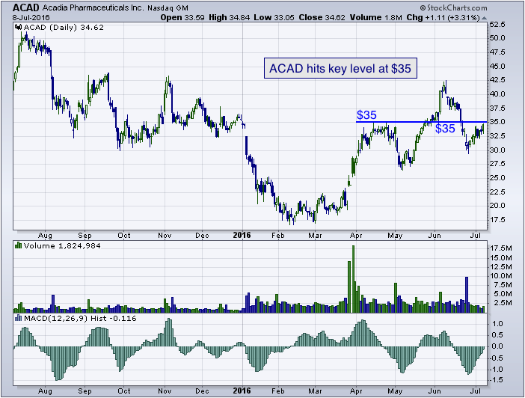The width and height of the screenshot is (525, 398).
Task: Click the Nov label under the price chart
Action: tap(165, 236)
